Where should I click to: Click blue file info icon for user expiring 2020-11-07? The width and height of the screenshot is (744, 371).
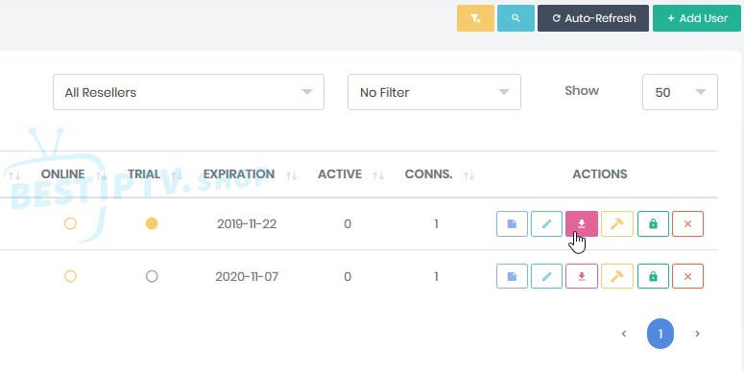click(512, 276)
